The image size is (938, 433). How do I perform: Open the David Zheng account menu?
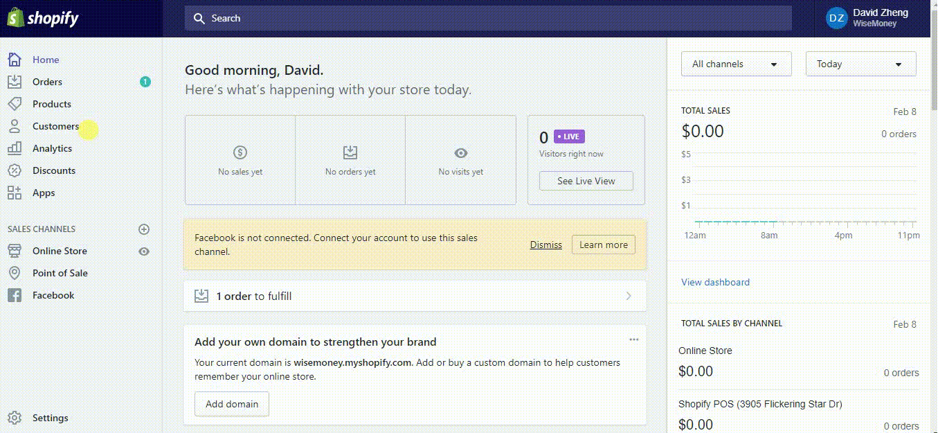click(x=868, y=19)
